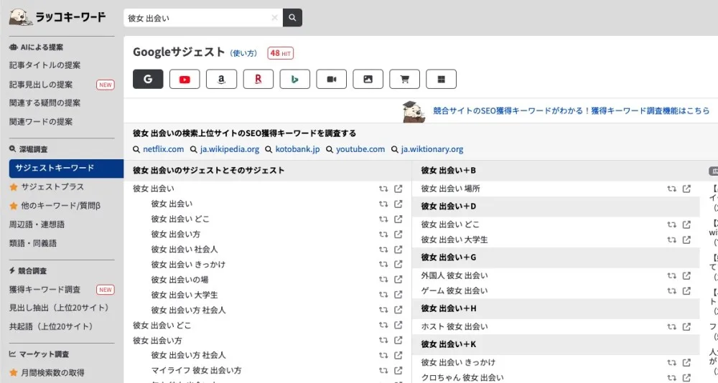
Task: Click the external link icon for 彼女 出会い 社会人
Action: pyautogui.click(x=398, y=250)
